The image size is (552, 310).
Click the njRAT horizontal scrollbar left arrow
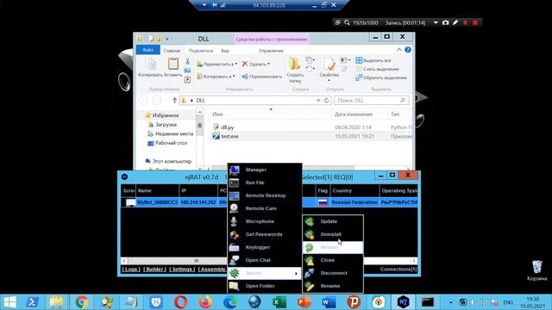124,261
